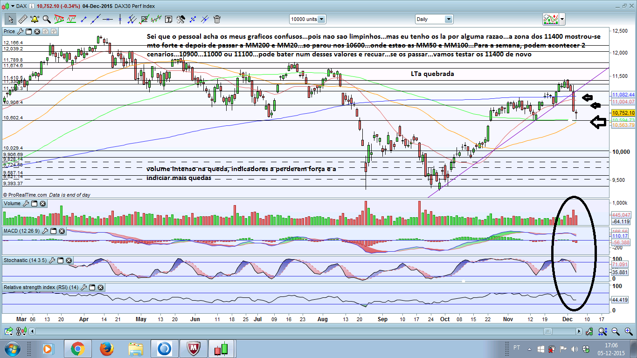Viewport: 637px width, 358px height.
Task: Open RSI indicator wrench settings
Action: tap(84, 287)
